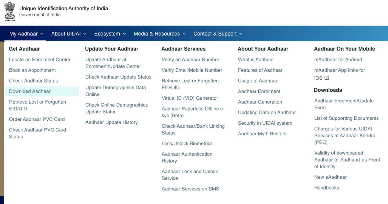Click the Government of India emblem logo
Viewport: 388px width, 204px height.
click(x=10, y=11)
